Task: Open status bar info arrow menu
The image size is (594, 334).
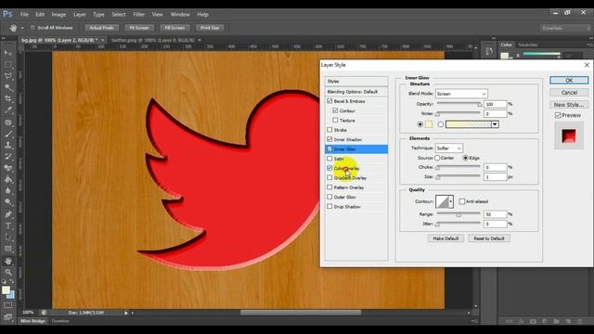Action: point(126,313)
